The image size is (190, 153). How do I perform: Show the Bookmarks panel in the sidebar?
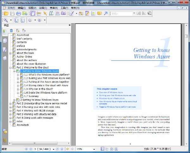point(5,32)
